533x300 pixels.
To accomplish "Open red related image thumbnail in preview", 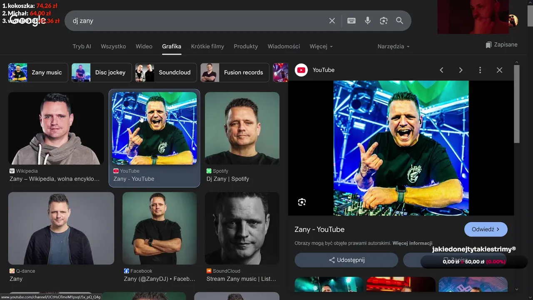I will (401, 284).
